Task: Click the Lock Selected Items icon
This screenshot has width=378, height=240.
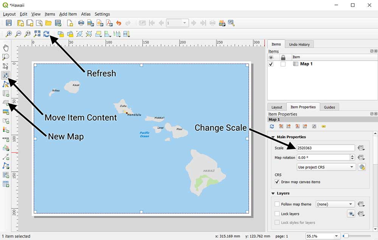Action: (x=61, y=34)
